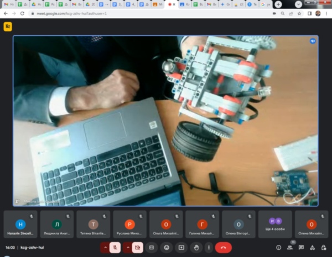Click the browser address bar with meet.google.com
The width and height of the screenshot is (332, 257).
point(138,13)
